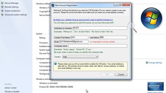This screenshot has width=166, height=93.
Task: Click the Remote settings shield icon
Action: point(2,7)
